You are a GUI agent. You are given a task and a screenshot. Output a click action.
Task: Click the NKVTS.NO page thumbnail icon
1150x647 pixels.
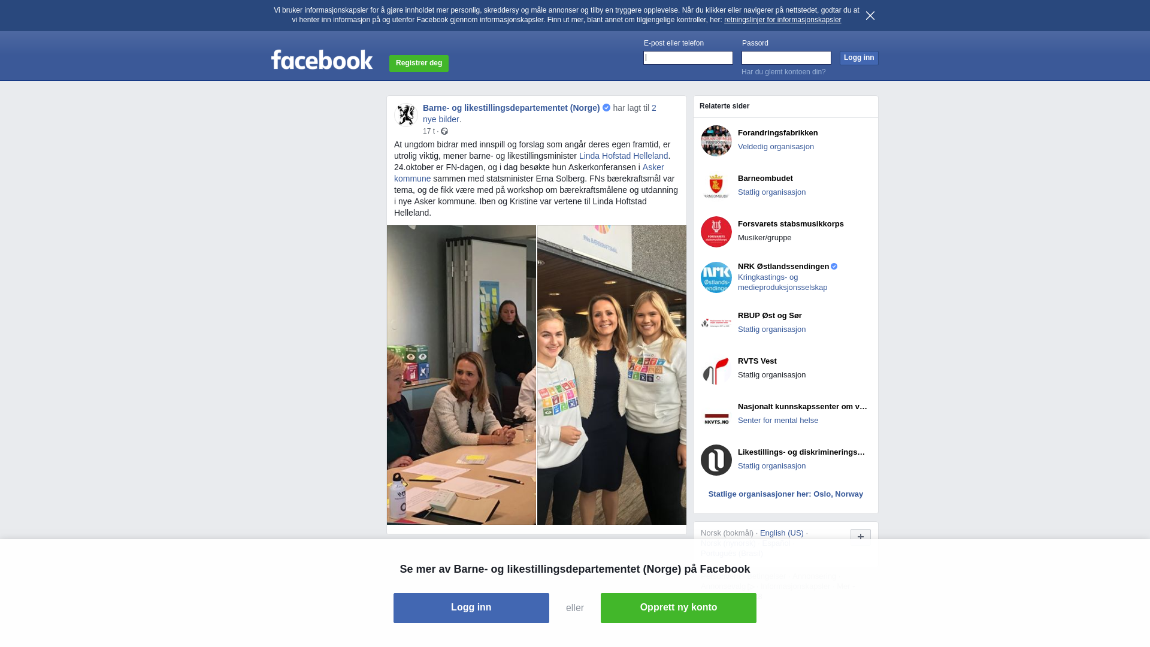coord(716,415)
